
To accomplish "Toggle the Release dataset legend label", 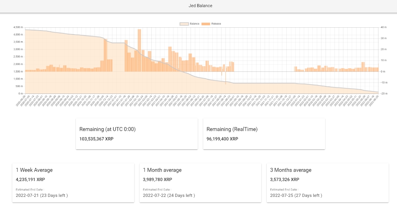I will 216,24.
